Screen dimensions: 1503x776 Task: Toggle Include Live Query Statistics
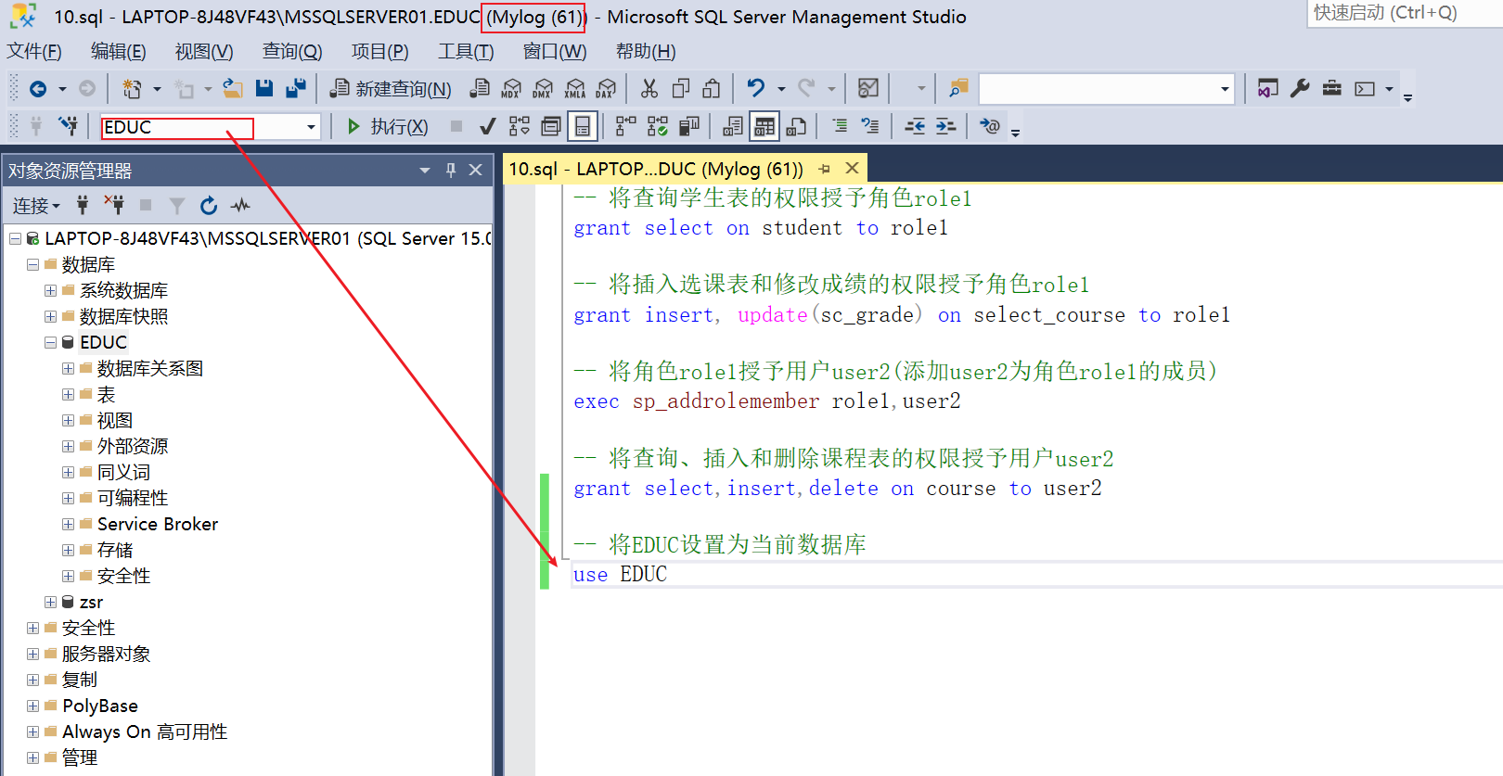click(658, 126)
